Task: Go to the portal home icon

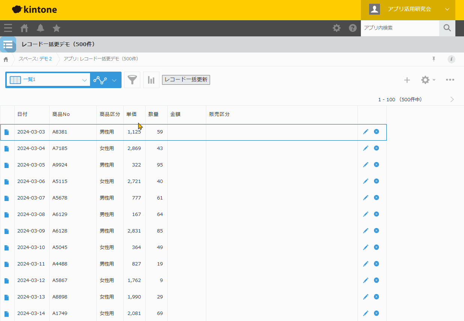Action: 24,28
